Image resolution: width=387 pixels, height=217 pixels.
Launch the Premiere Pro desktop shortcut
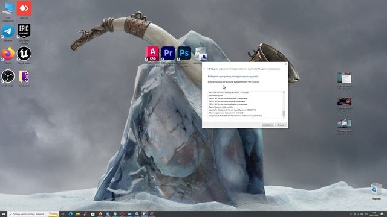point(168,53)
